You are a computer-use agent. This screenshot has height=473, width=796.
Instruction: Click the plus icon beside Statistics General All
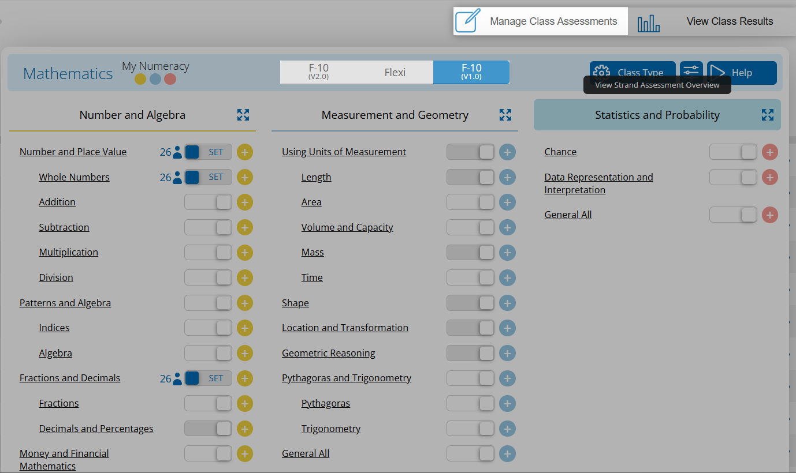[769, 215]
